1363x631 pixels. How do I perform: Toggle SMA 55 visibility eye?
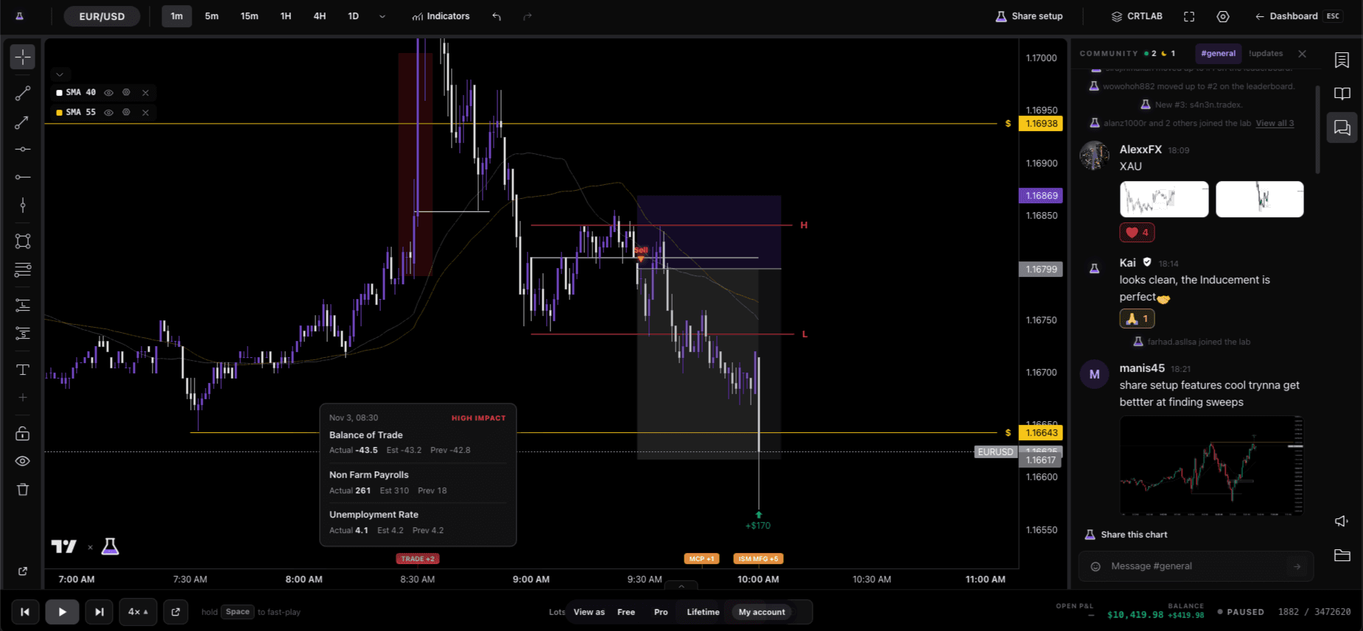108,113
